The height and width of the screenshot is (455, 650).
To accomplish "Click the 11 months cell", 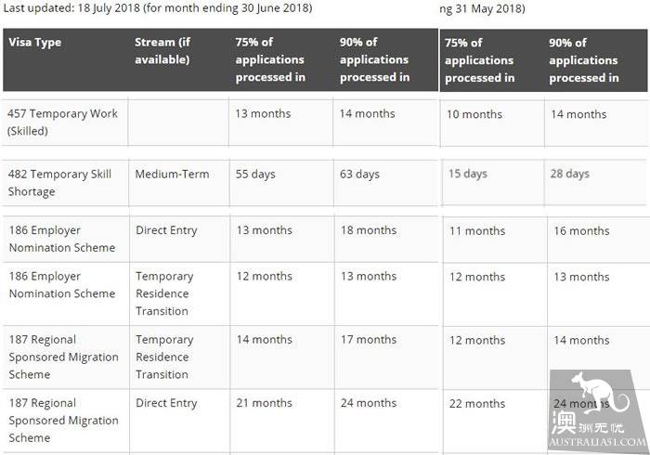I will point(495,240).
